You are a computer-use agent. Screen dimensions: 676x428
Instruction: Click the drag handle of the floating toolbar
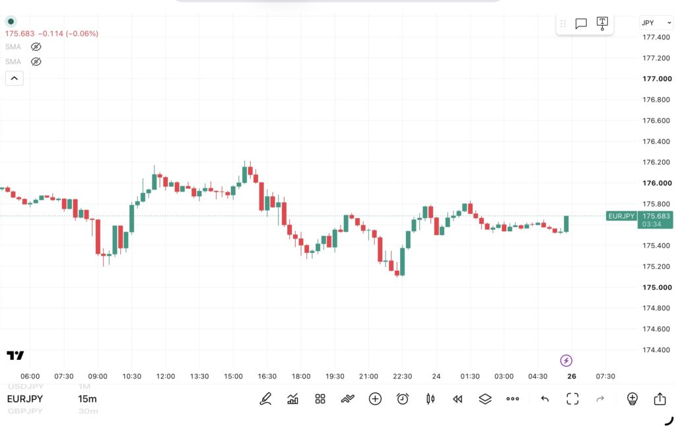[563, 24]
